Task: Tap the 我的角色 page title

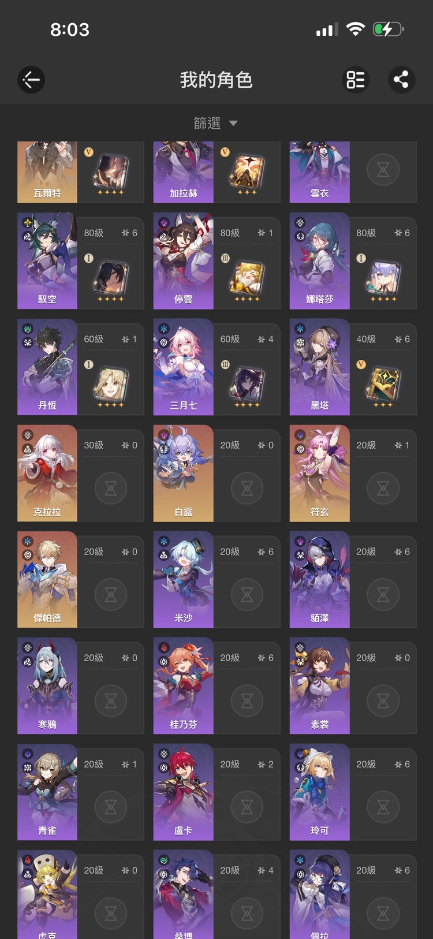Action: (216, 80)
